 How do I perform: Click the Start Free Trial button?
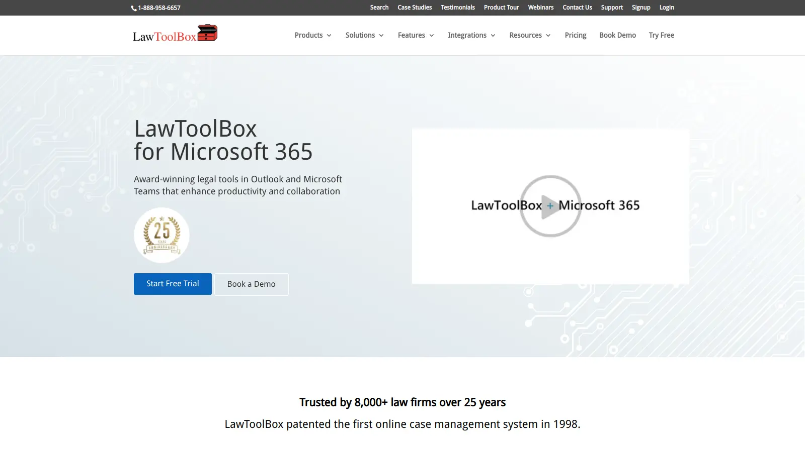pyautogui.click(x=172, y=284)
